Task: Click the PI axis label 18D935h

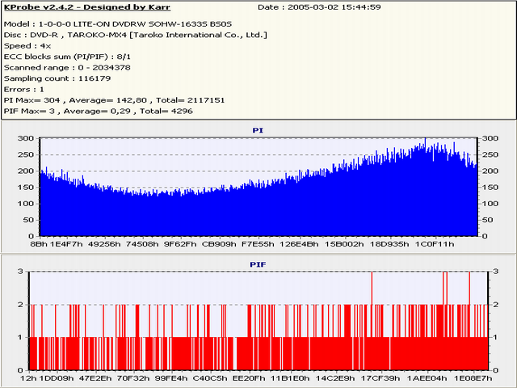Action: (x=389, y=244)
